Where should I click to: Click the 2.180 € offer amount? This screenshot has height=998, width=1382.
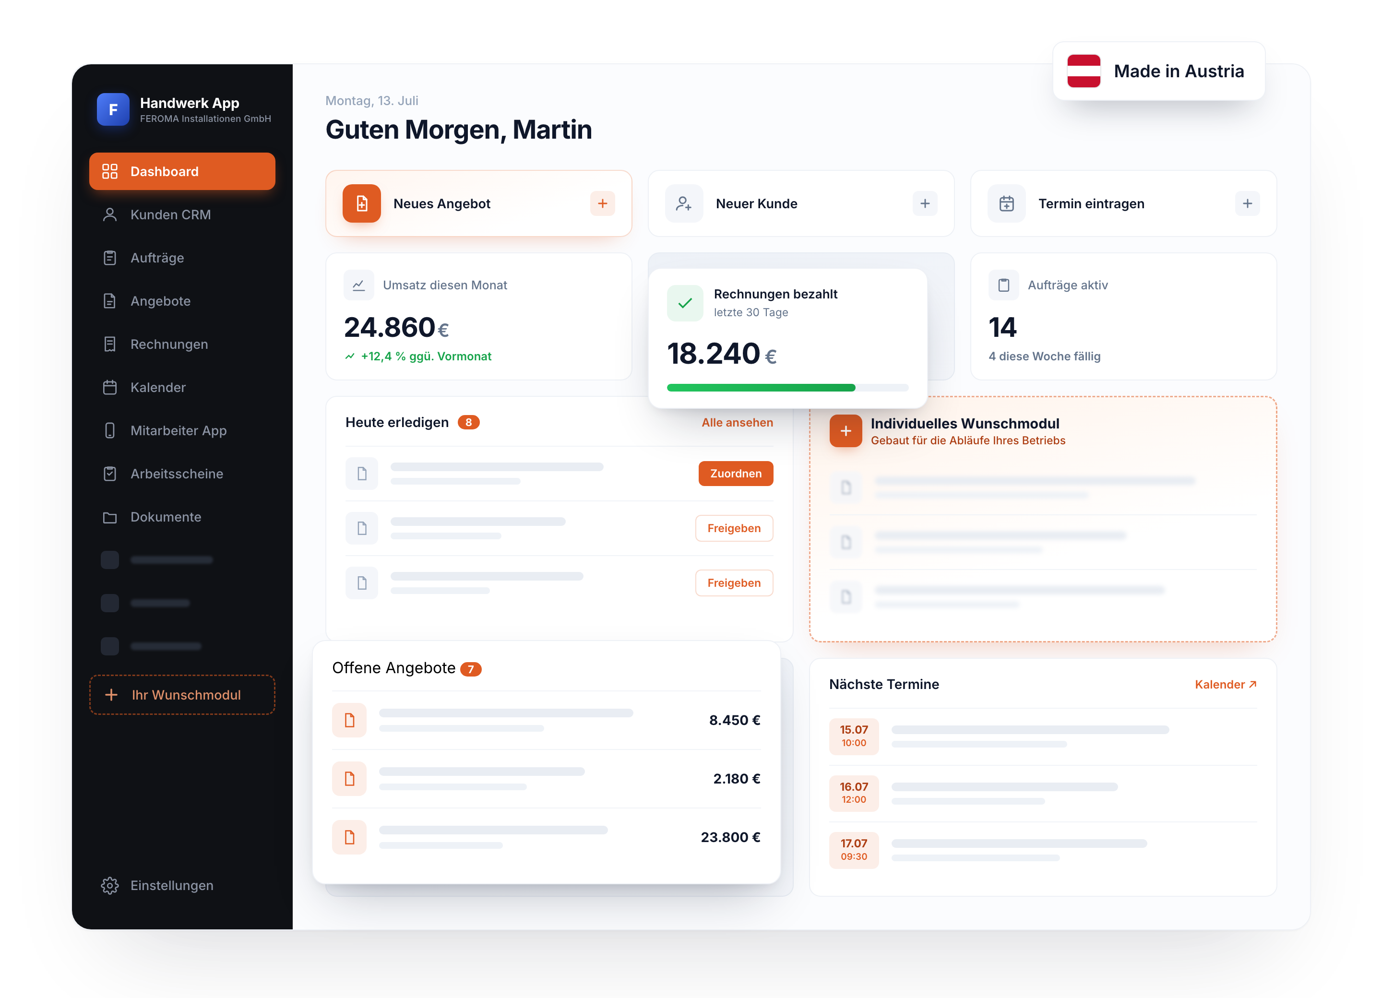point(736,779)
